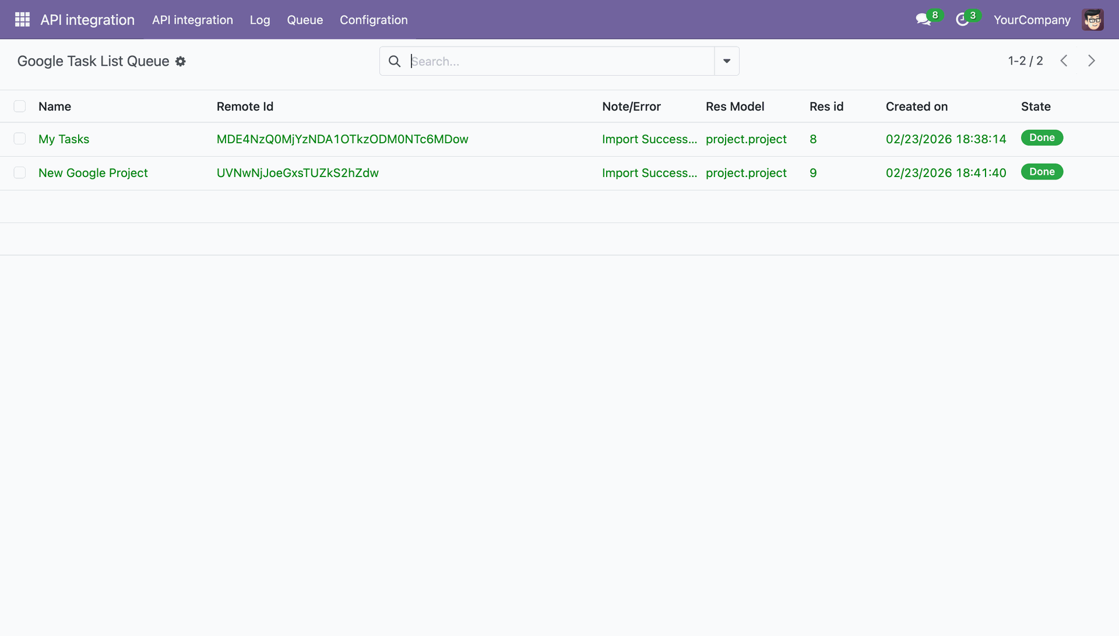Click the user avatar picture
The height and width of the screenshot is (636, 1119).
[1093, 20]
